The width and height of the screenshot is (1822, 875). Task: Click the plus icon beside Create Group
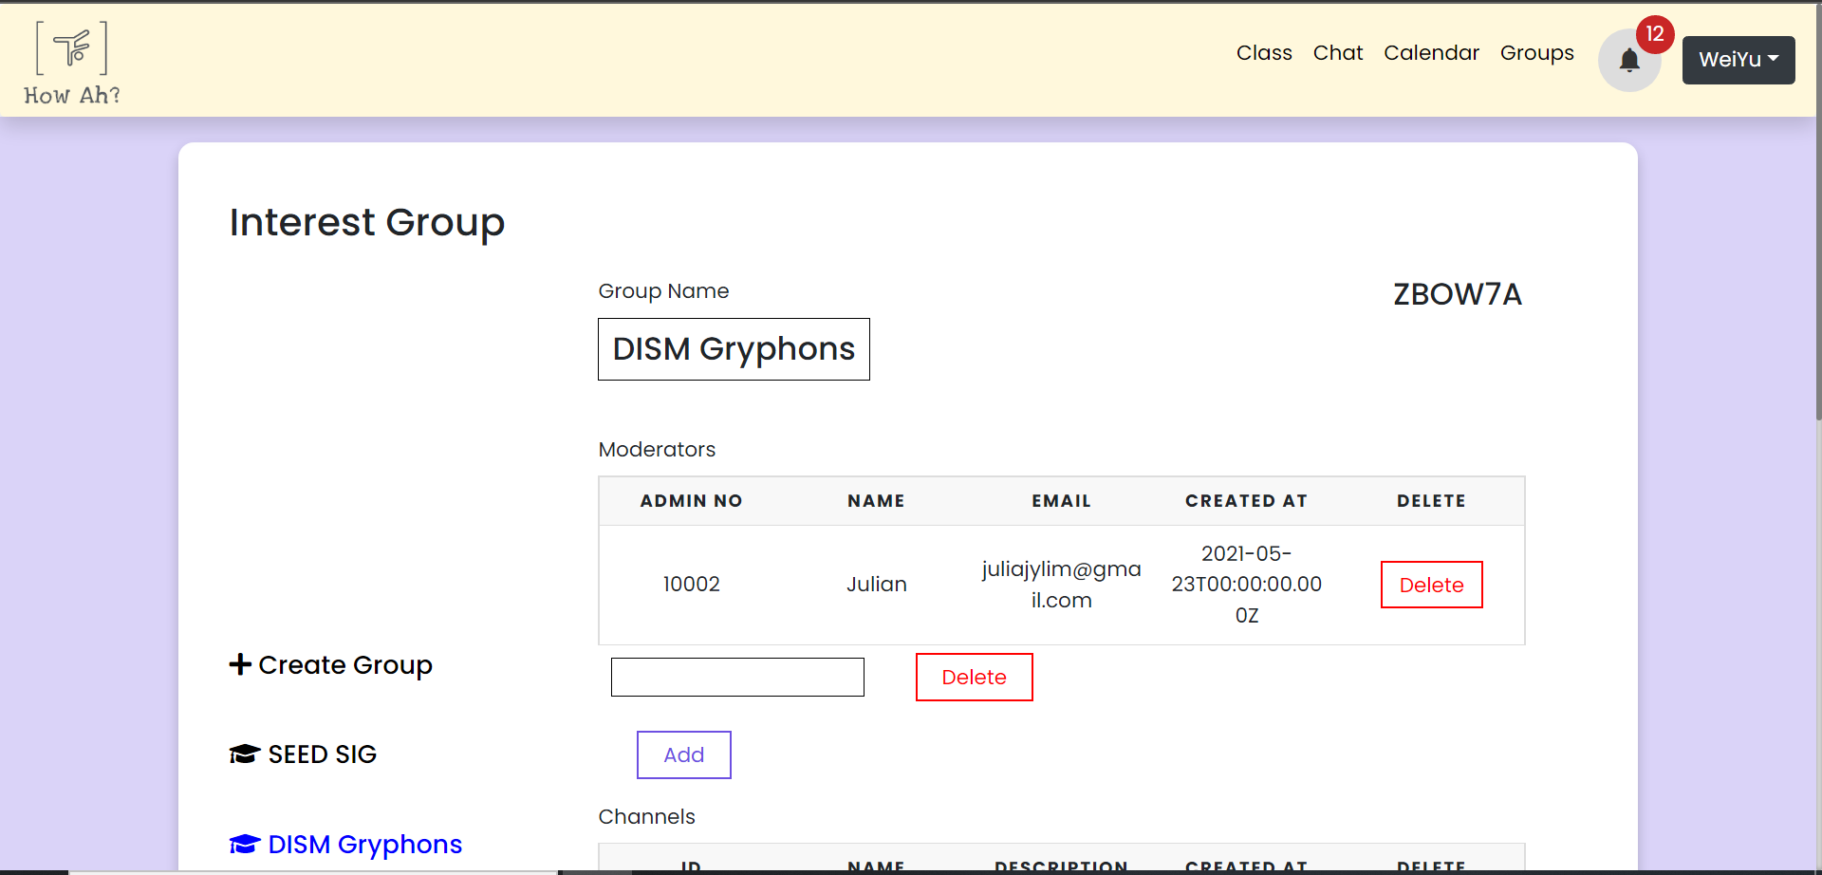tap(239, 664)
